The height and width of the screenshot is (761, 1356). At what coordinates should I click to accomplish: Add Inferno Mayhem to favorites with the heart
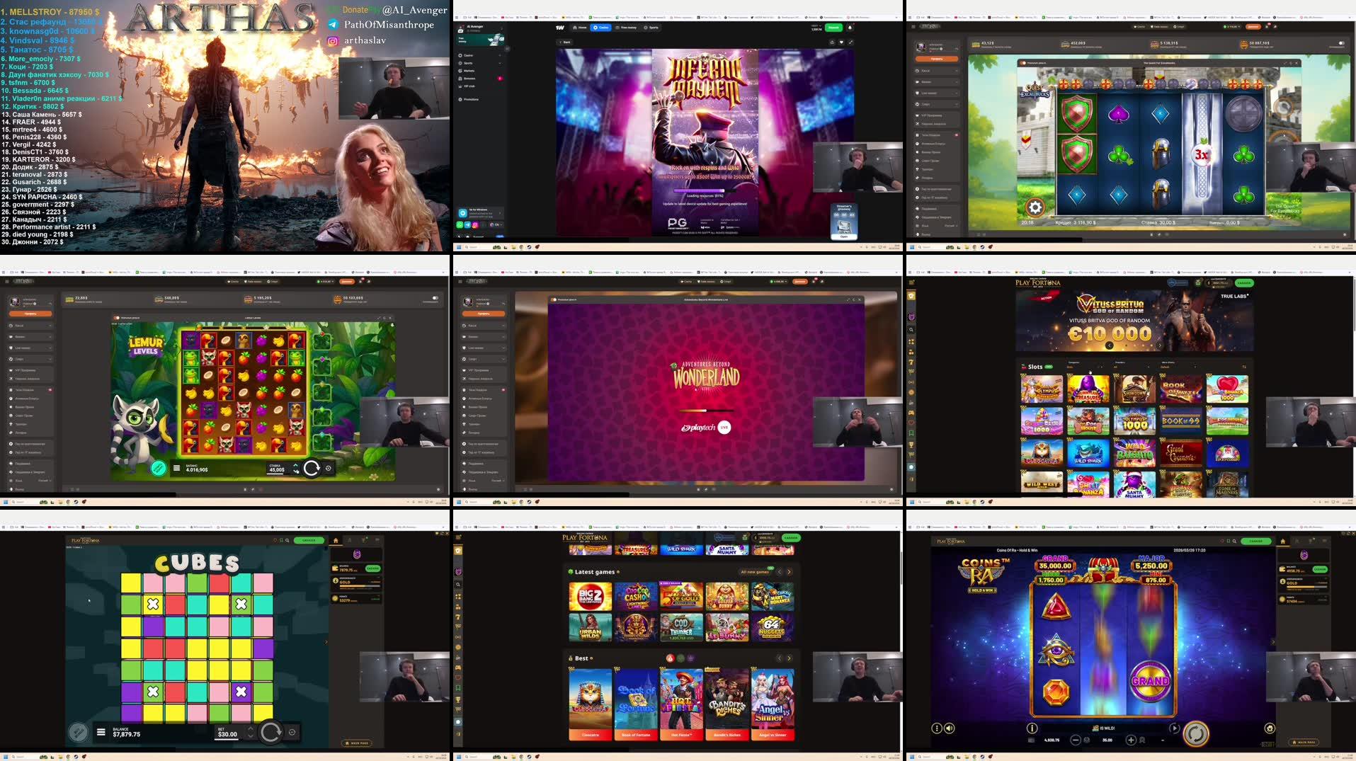[x=841, y=42]
